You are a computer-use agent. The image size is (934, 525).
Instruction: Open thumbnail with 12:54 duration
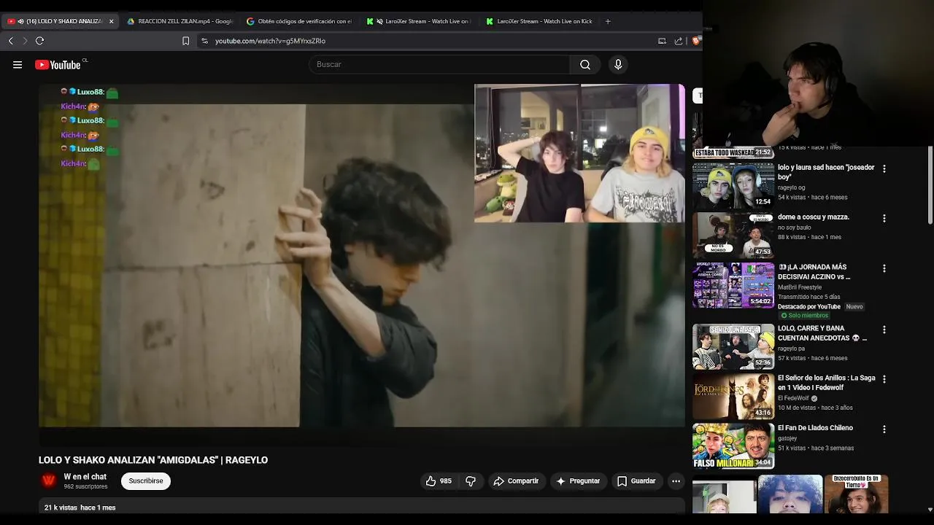(733, 185)
